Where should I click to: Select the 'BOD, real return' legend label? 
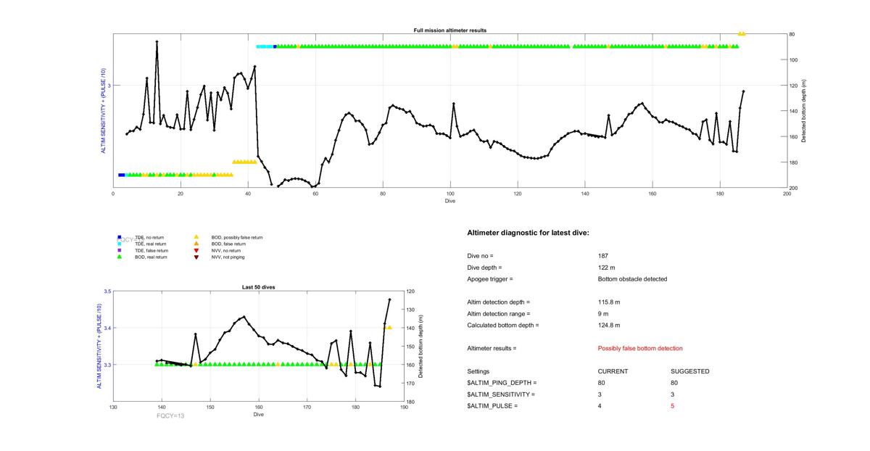point(152,257)
